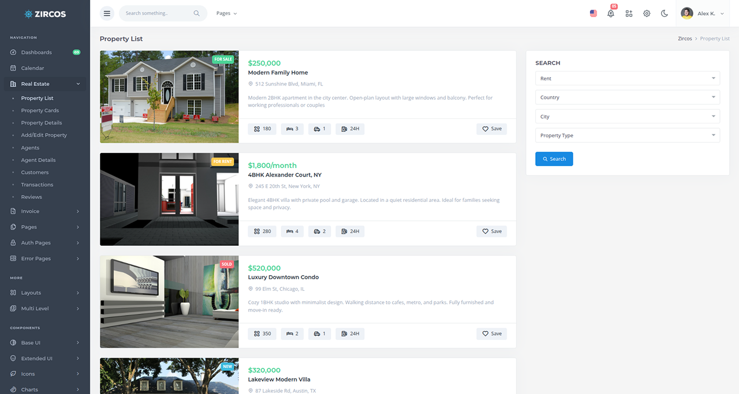Click the $1,800/month price
739x394 pixels.
coord(273,166)
